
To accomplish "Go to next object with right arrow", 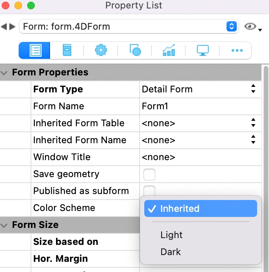I will (12, 27).
